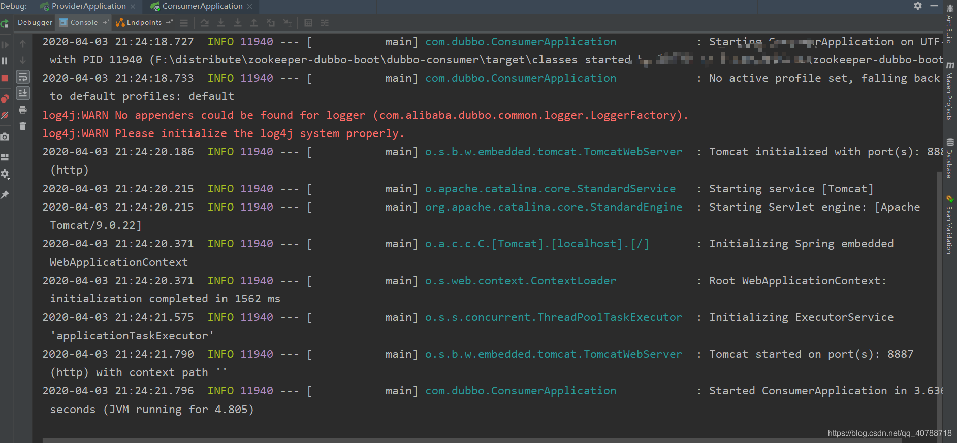Show execution point in the toolbar

pyautogui.click(x=184, y=23)
